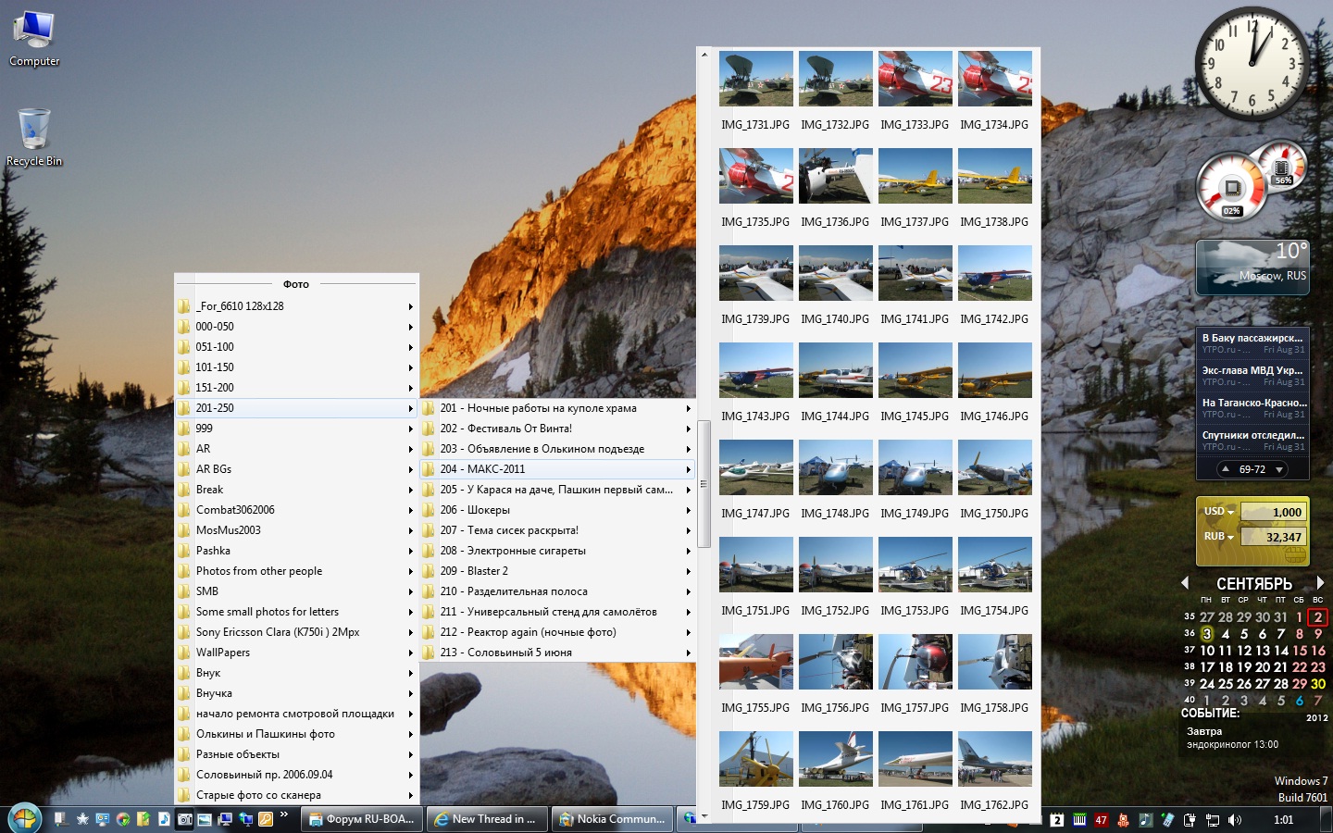Switch to Форум RU-BOA taskbar window
The image size is (1333, 833).
tap(363, 819)
